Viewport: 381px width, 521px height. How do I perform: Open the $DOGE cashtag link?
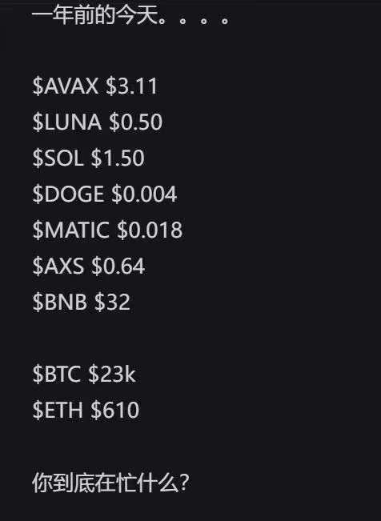68,194
